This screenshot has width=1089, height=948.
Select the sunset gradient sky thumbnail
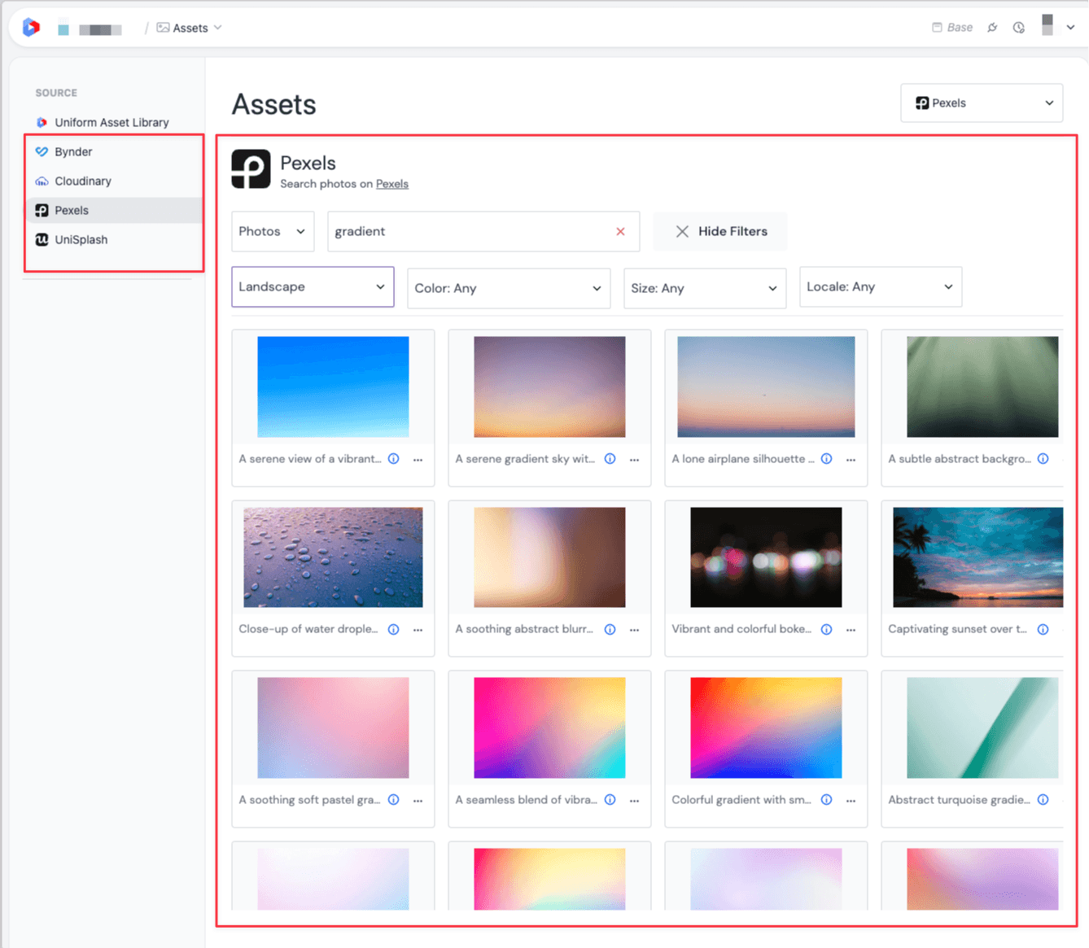click(549, 387)
